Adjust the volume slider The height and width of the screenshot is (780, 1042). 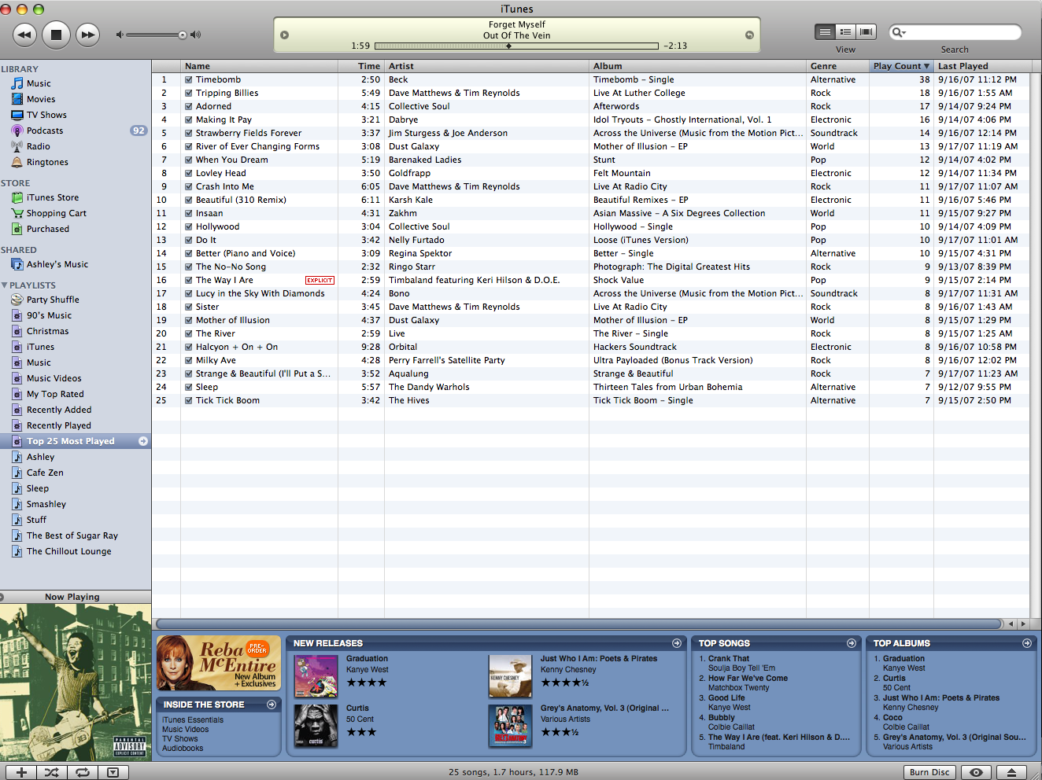[155, 35]
